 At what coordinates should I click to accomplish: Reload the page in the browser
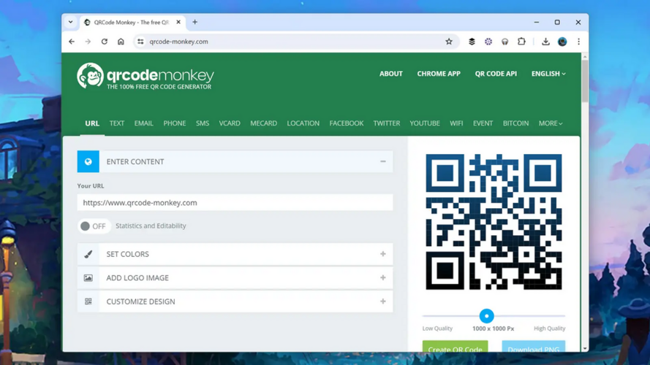click(105, 42)
